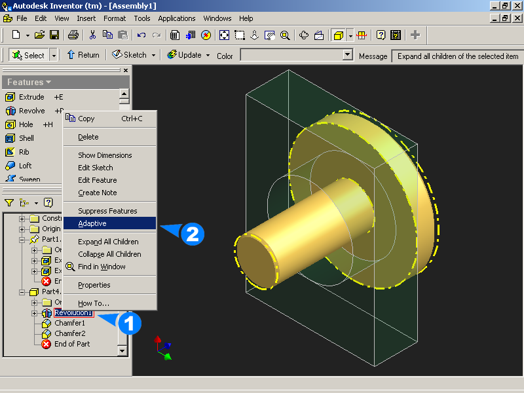Click the Sketch button
The image size is (524, 393).
[x=129, y=55]
